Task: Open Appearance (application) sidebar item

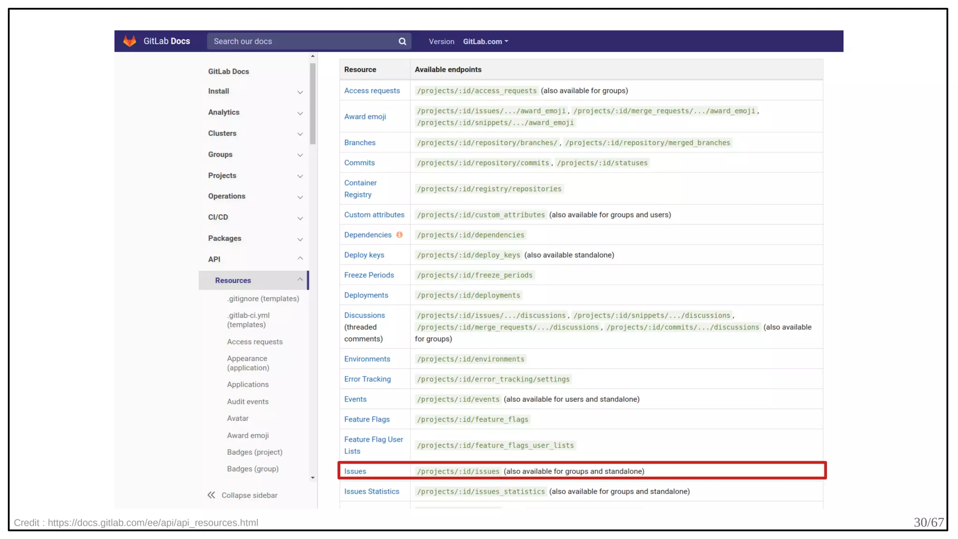Action: 248,363
